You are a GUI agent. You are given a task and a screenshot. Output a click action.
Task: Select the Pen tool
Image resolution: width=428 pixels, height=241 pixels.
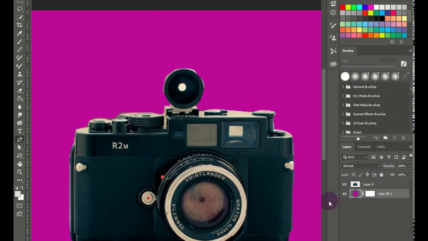20,139
